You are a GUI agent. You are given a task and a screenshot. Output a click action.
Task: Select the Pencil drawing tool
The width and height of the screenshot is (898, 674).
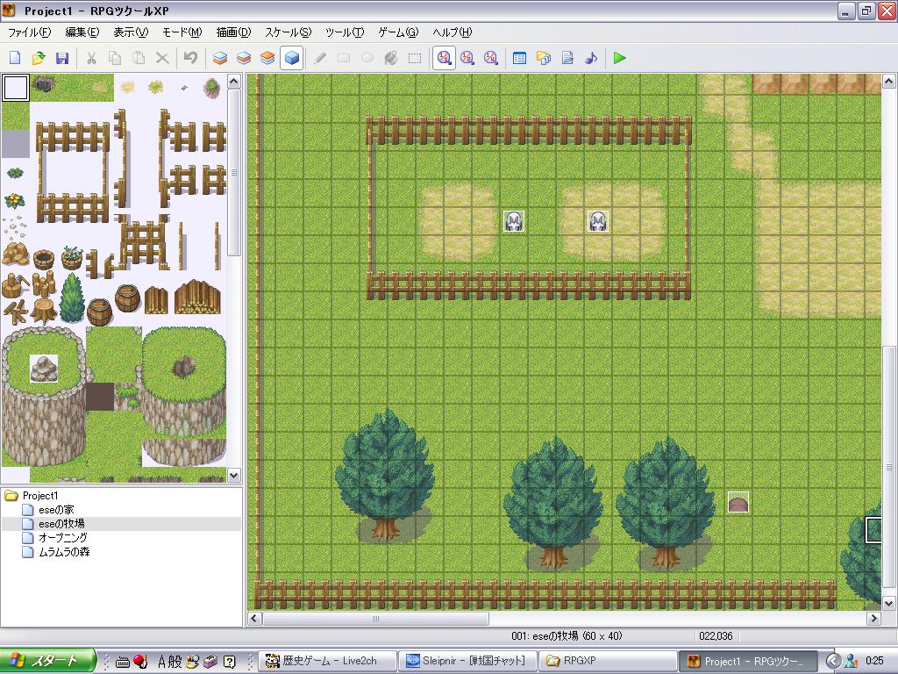(x=320, y=58)
